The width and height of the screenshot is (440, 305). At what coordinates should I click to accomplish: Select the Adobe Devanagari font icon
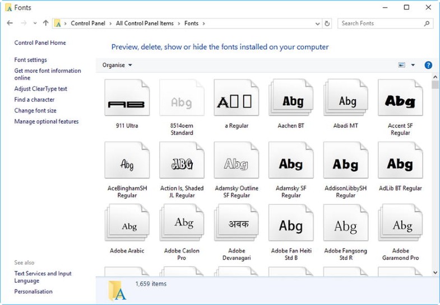(237, 222)
